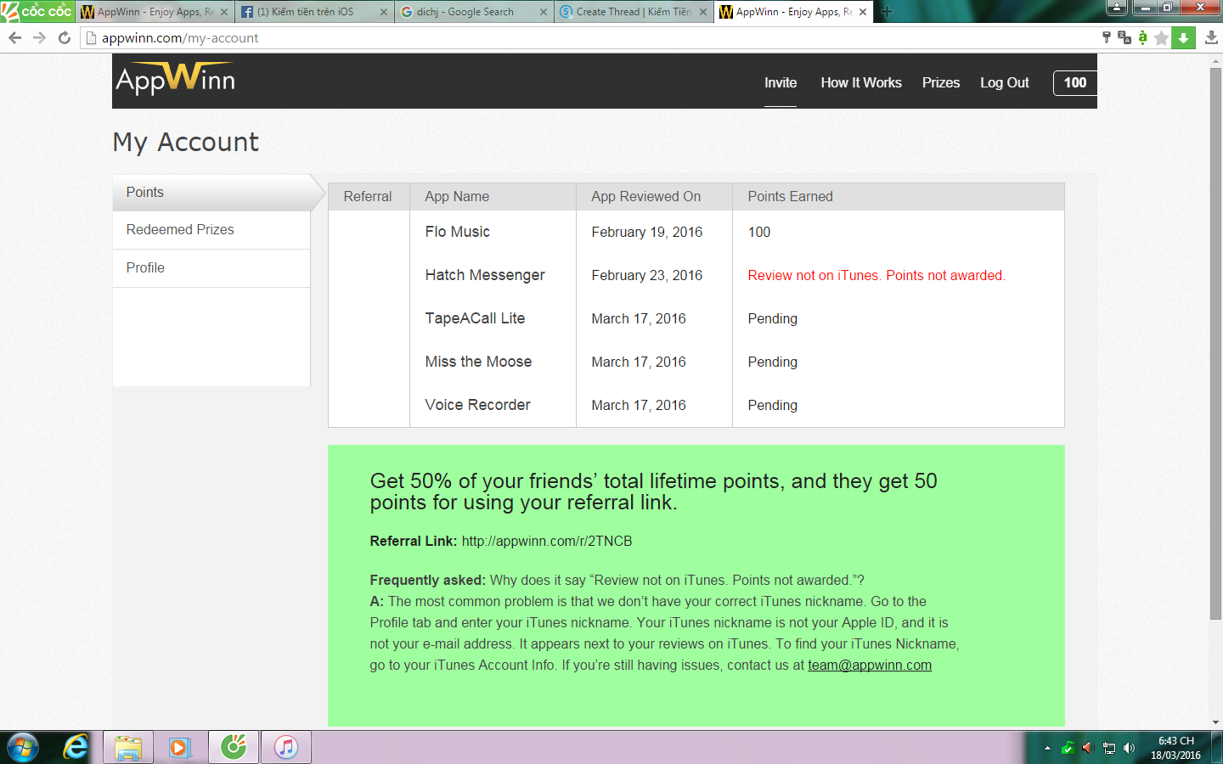Open iTunes from the taskbar
The height and width of the screenshot is (764, 1223).
pyautogui.click(x=286, y=747)
